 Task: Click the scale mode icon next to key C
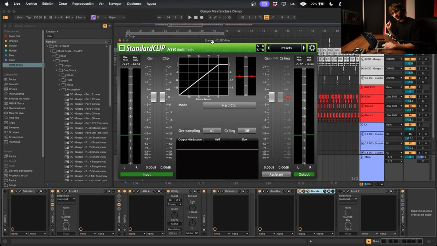point(93,17)
